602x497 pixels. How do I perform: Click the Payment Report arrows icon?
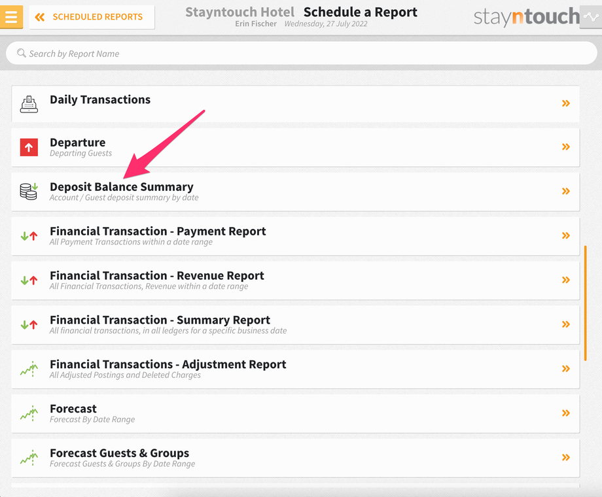point(29,235)
